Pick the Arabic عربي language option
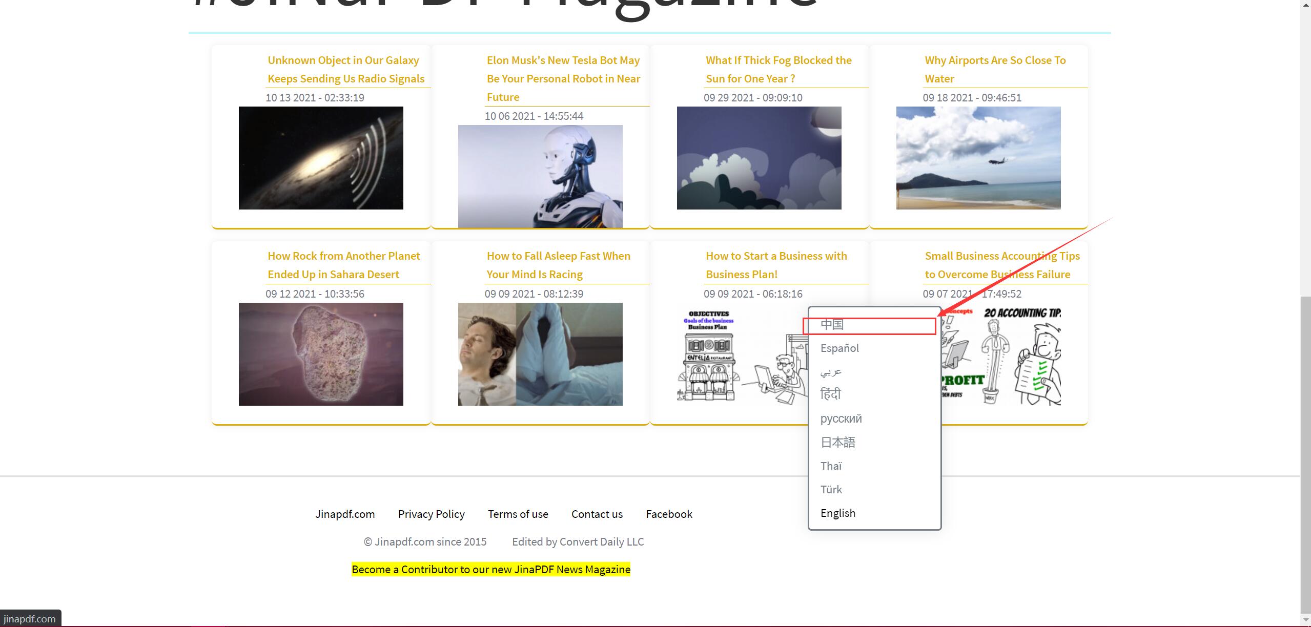1311x627 pixels. coord(831,371)
